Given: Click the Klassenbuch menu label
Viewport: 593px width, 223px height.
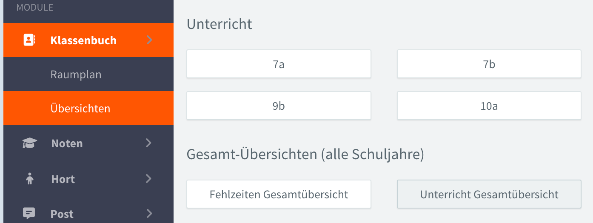Looking at the screenshot, I should pos(83,40).
